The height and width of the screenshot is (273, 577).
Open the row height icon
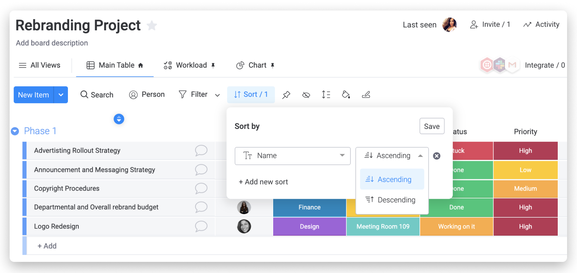[x=326, y=95]
